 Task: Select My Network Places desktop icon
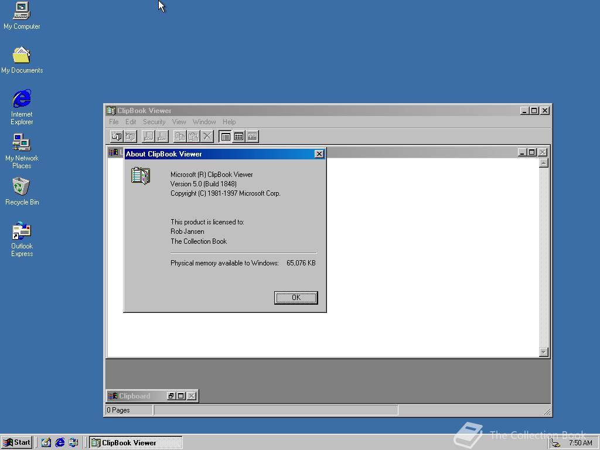click(22, 151)
